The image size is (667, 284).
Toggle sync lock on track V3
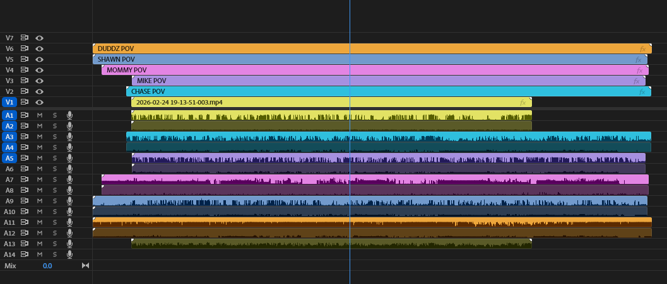click(25, 81)
